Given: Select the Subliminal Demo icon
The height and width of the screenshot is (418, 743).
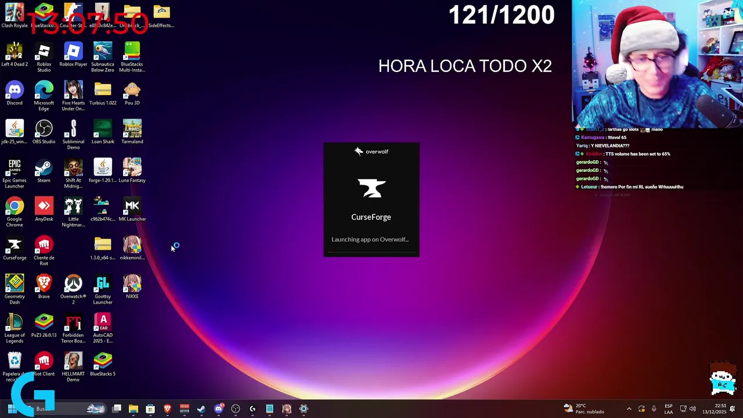Looking at the screenshot, I should (73, 135).
